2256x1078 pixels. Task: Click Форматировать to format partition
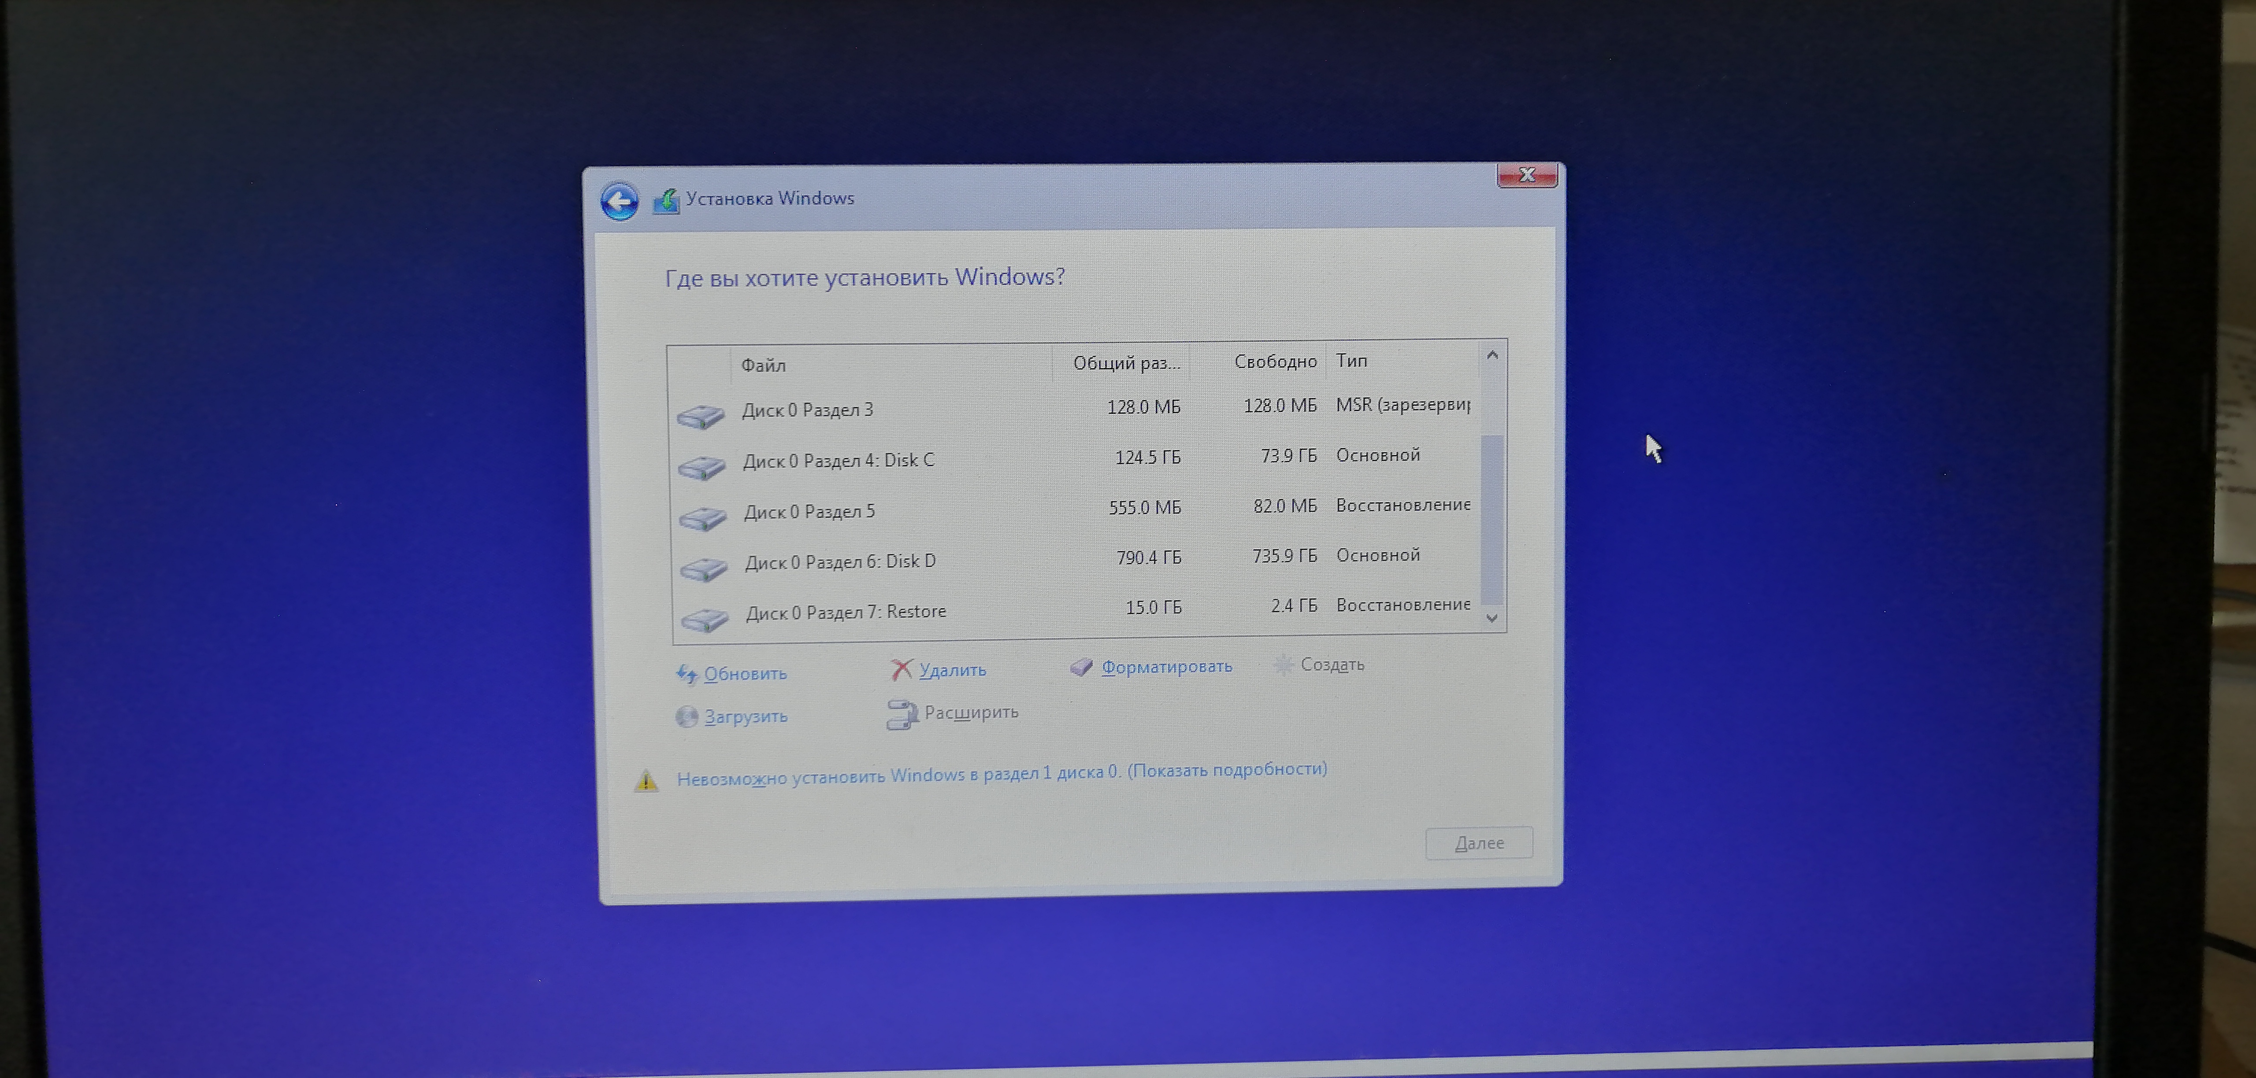(x=1166, y=667)
